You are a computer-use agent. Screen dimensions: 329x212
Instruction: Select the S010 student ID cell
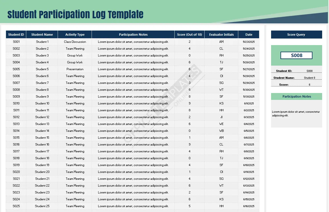click(16, 103)
